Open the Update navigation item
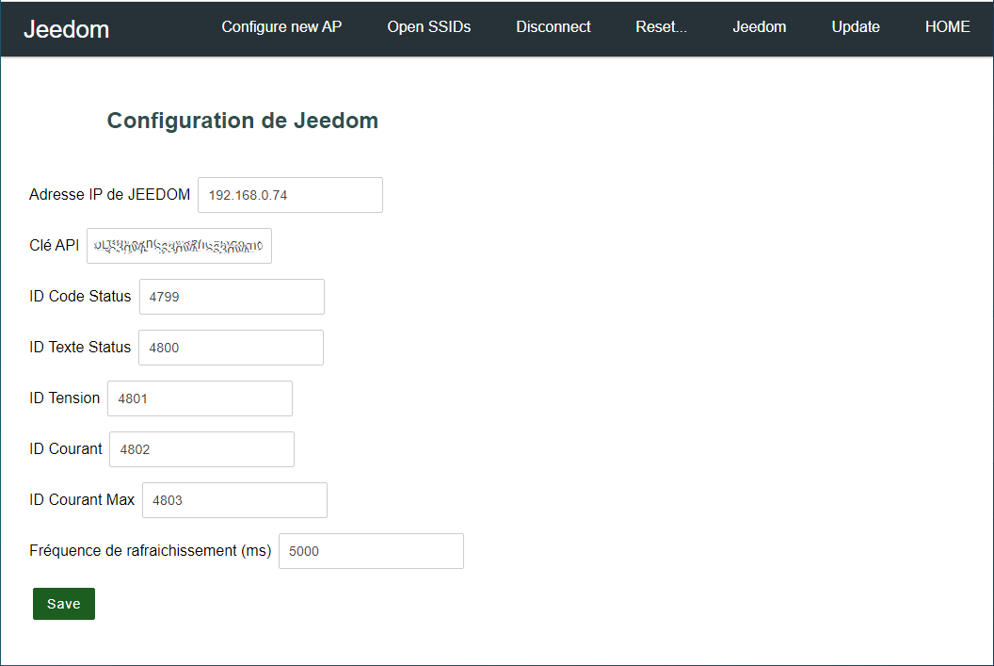This screenshot has height=666, width=994. pyautogui.click(x=856, y=26)
